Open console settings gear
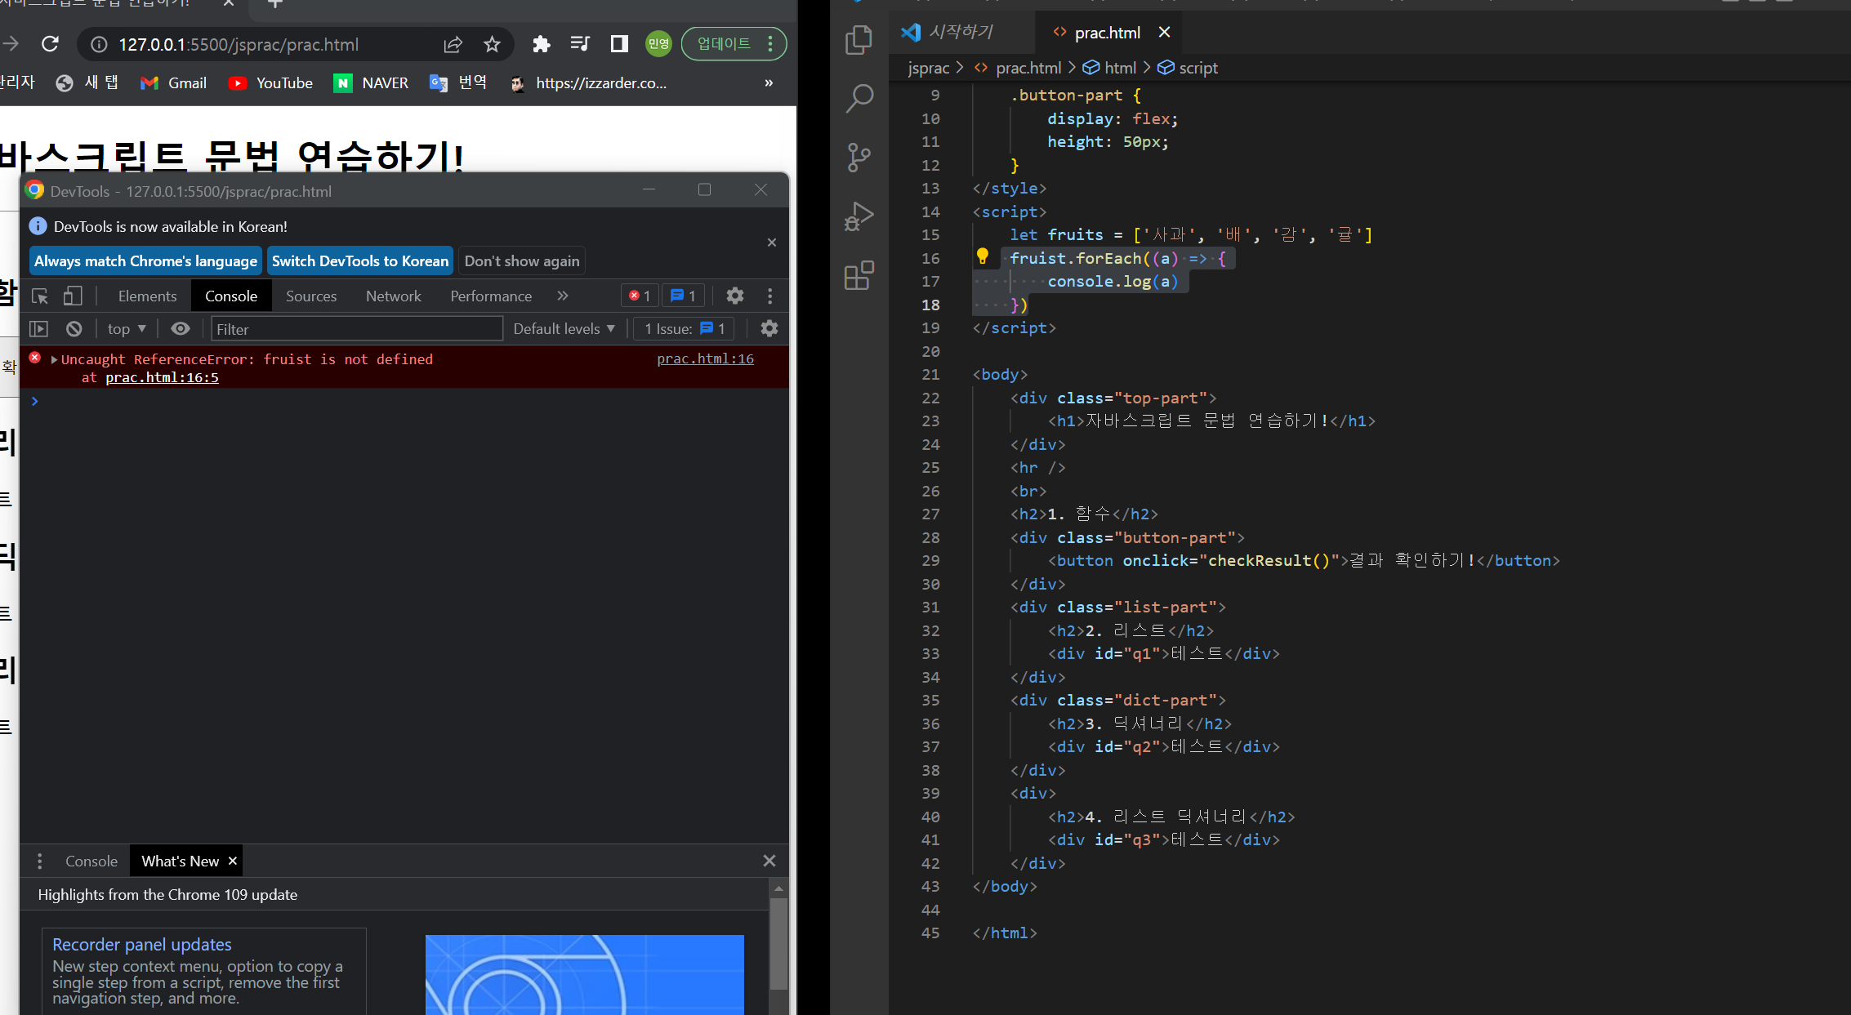1851x1015 pixels. point(769,329)
